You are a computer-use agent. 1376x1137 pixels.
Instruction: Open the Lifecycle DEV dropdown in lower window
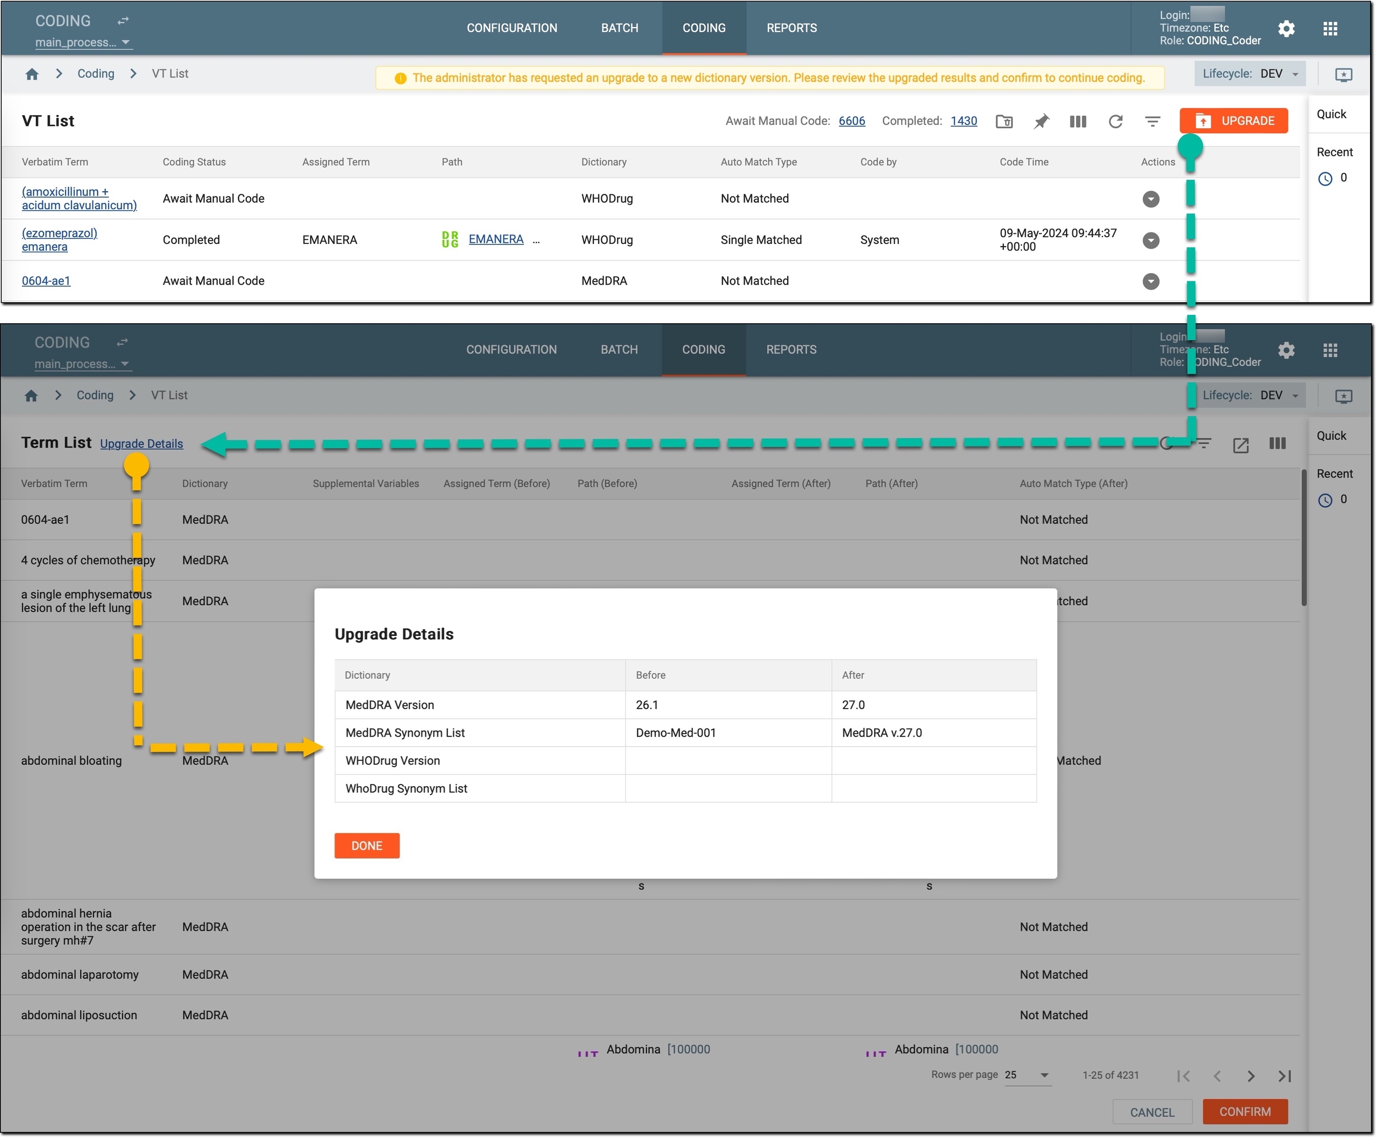coord(1249,395)
